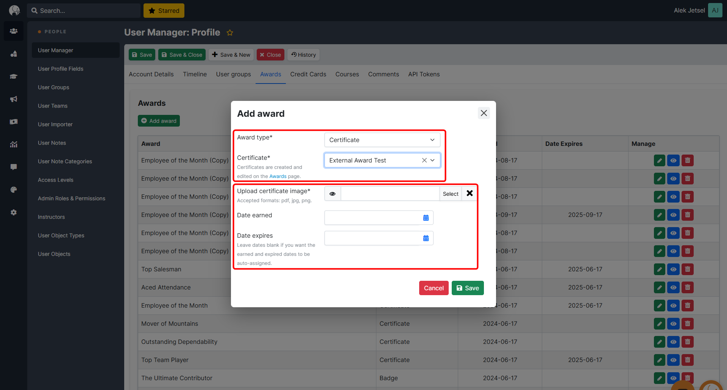This screenshot has height=390, width=727.
Task: Open the Certificate dropdown chevron
Action: (433, 160)
